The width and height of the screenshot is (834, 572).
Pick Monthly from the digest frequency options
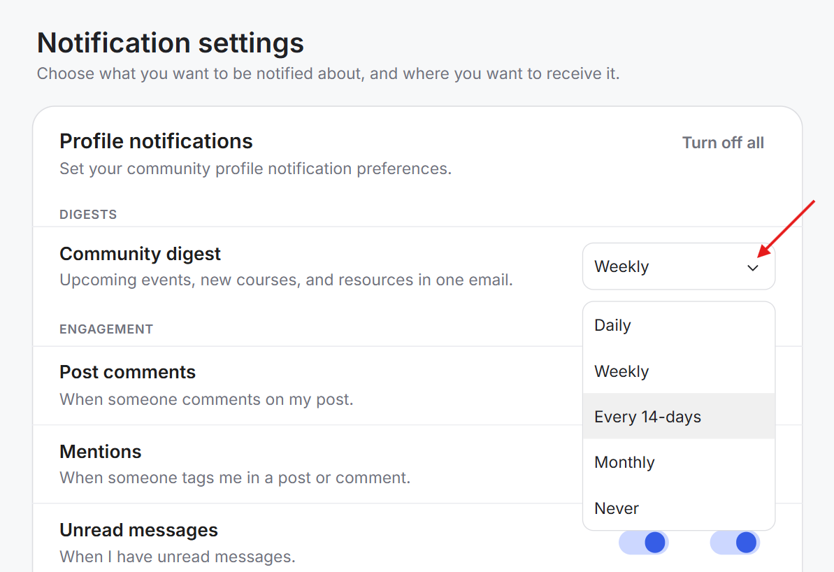679,462
